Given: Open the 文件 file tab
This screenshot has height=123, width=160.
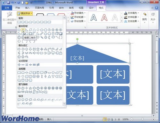Looking at the screenshot, I should [x=7, y=8].
